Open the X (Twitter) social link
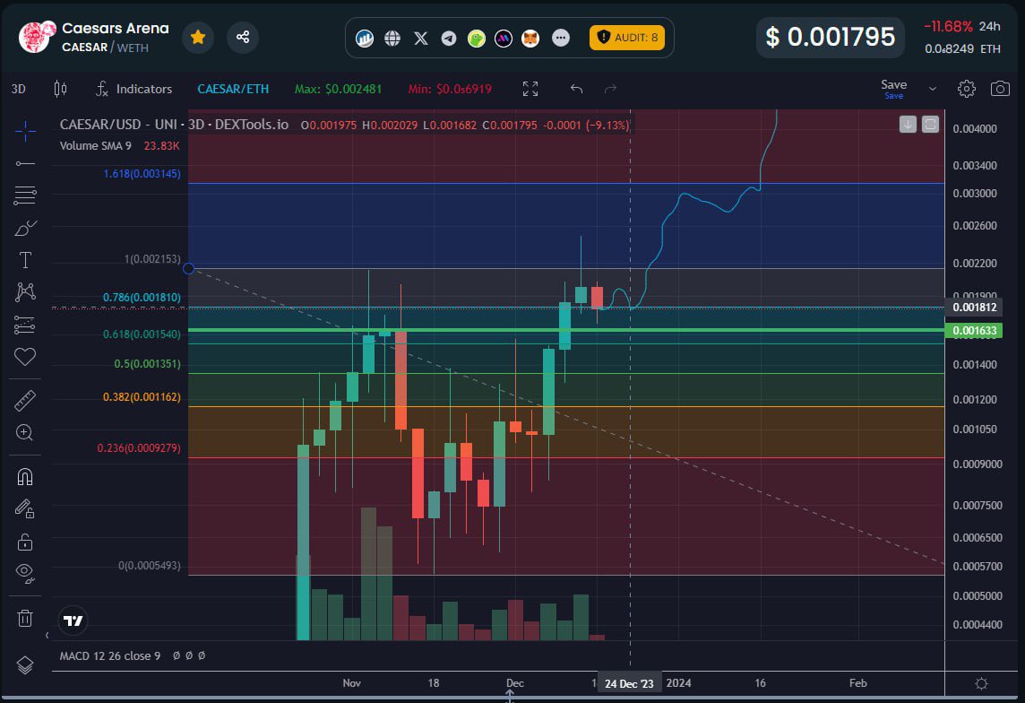Image resolution: width=1025 pixels, height=703 pixels. pyautogui.click(x=421, y=38)
